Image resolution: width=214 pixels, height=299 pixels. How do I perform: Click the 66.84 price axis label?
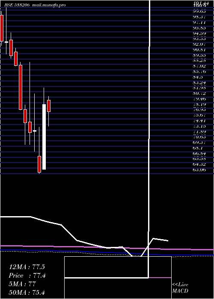coord(199,153)
